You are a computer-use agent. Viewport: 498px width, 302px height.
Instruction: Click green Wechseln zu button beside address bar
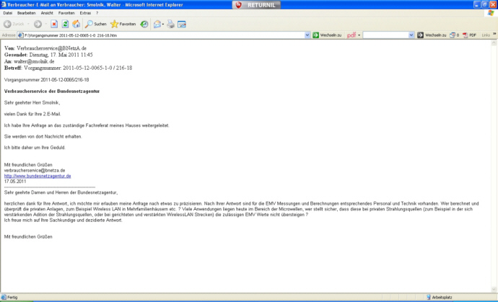pos(327,35)
